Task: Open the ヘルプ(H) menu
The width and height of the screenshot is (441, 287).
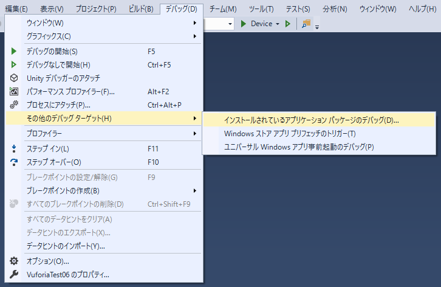Action: [422, 9]
